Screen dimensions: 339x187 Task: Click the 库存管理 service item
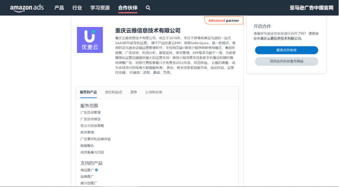tap(87, 132)
